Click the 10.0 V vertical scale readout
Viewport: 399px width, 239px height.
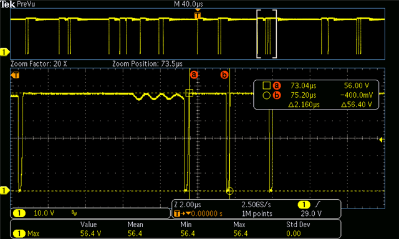click(44, 213)
